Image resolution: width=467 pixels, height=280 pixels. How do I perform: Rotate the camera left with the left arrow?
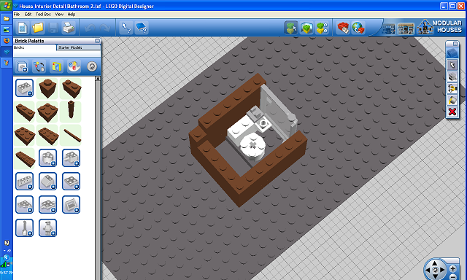(x=428, y=271)
